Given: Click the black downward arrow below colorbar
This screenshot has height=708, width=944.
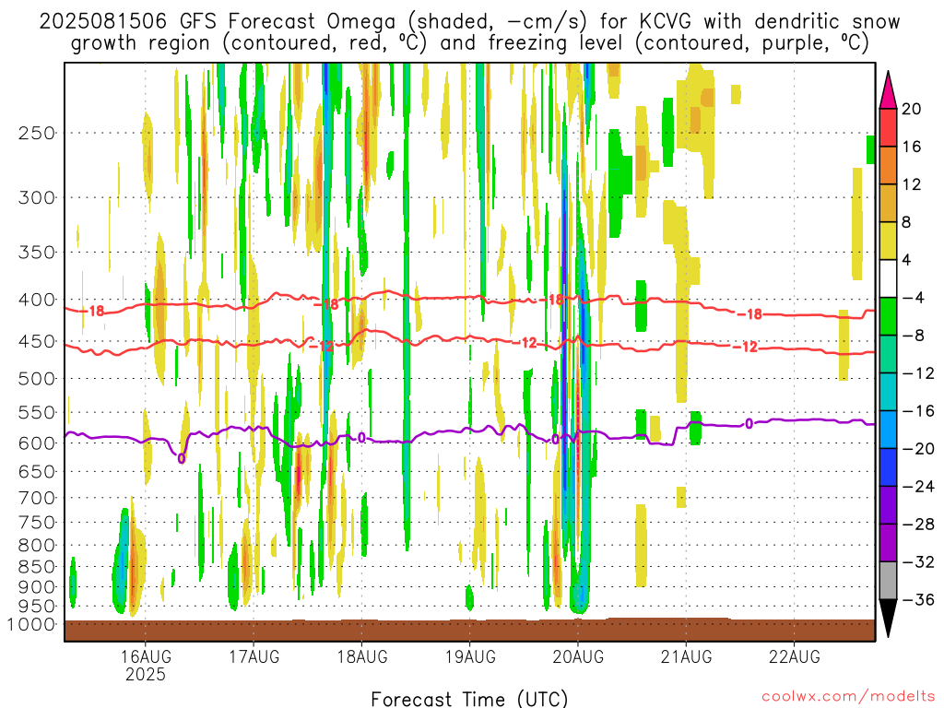Looking at the screenshot, I should pos(888,619).
